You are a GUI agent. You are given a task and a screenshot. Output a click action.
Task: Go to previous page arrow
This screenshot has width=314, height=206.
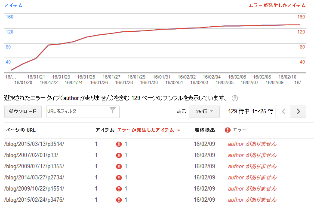pyautogui.click(x=283, y=112)
